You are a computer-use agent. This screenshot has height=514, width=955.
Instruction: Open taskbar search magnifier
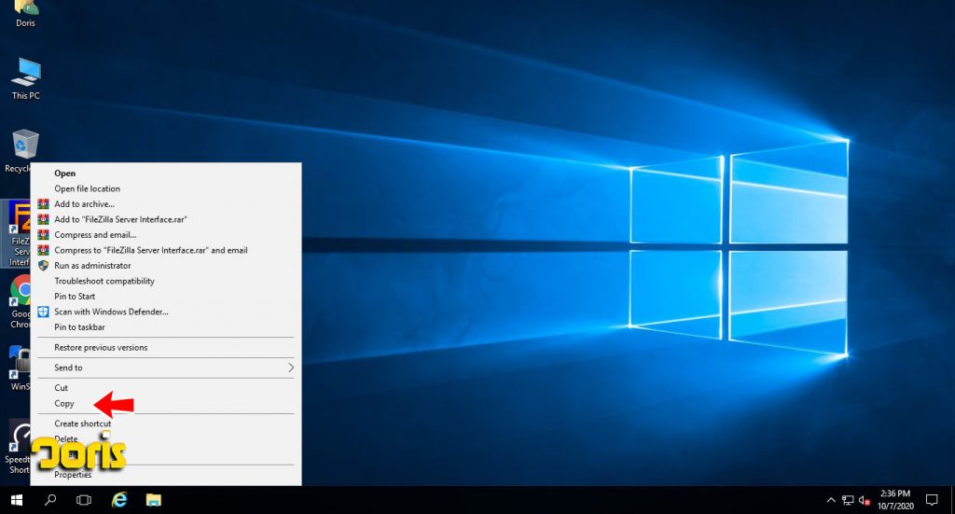[x=50, y=500]
